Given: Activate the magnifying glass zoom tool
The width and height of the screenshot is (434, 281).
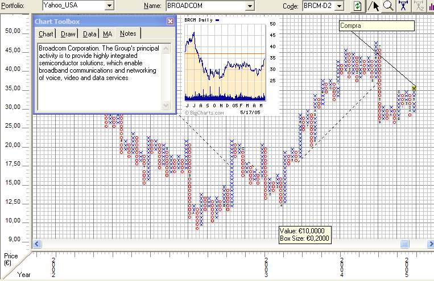Looking at the screenshot, I should click(x=388, y=6).
